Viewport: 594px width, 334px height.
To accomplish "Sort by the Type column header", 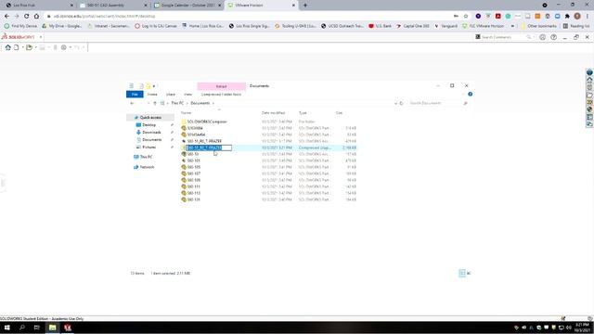I will (x=303, y=113).
